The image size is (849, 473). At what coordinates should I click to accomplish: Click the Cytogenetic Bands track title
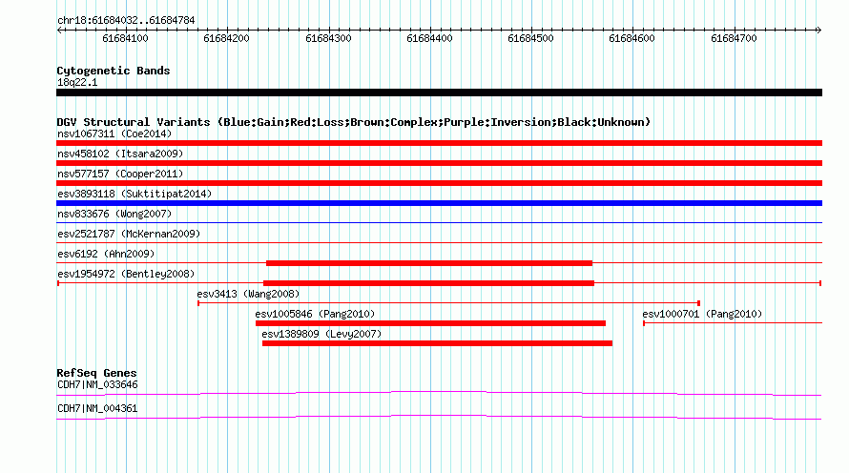(114, 71)
